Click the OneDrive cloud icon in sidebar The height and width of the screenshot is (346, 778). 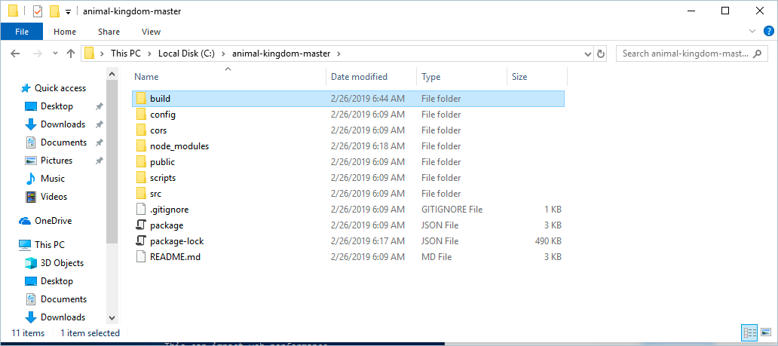(25, 221)
